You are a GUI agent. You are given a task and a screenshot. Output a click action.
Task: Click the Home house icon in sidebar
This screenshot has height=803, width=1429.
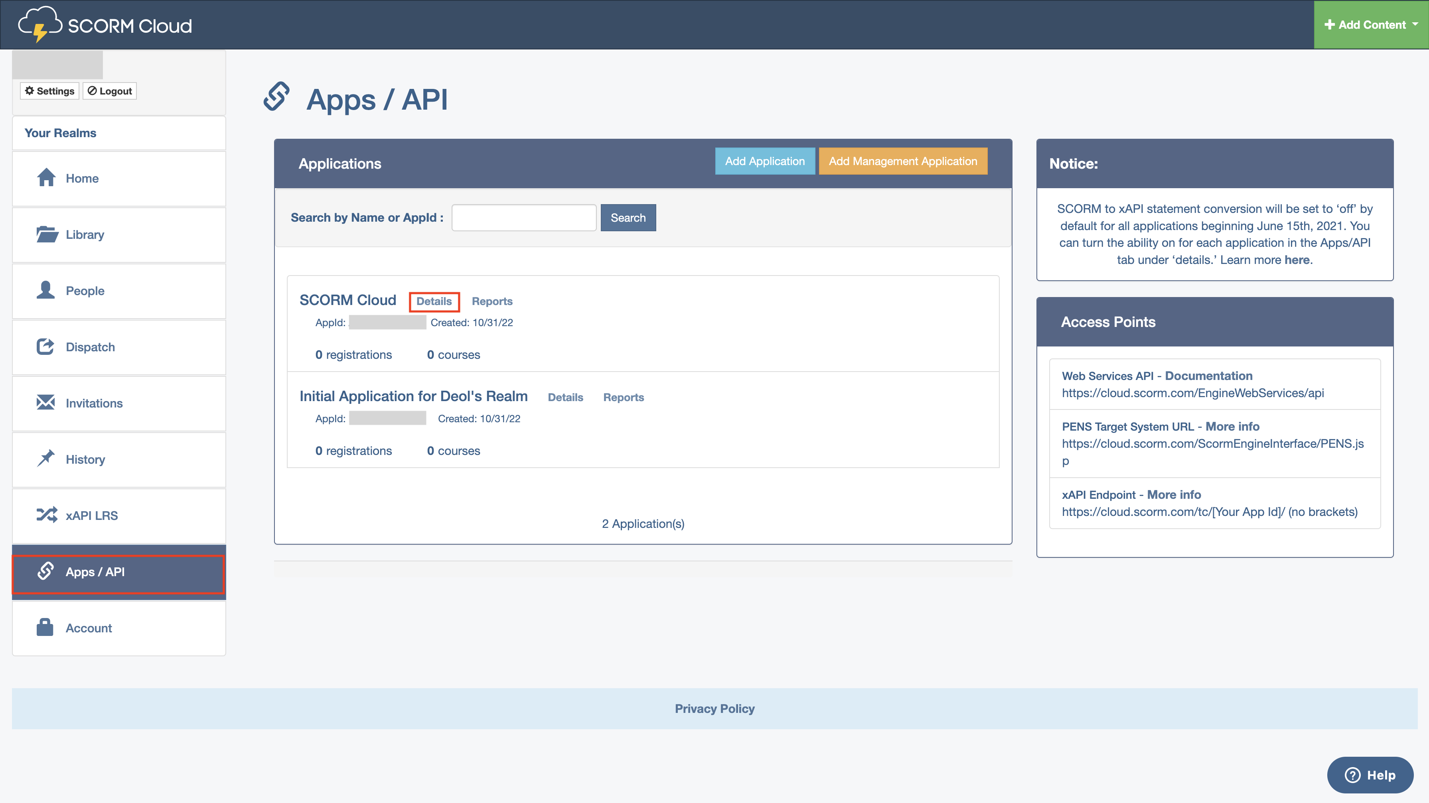point(46,177)
